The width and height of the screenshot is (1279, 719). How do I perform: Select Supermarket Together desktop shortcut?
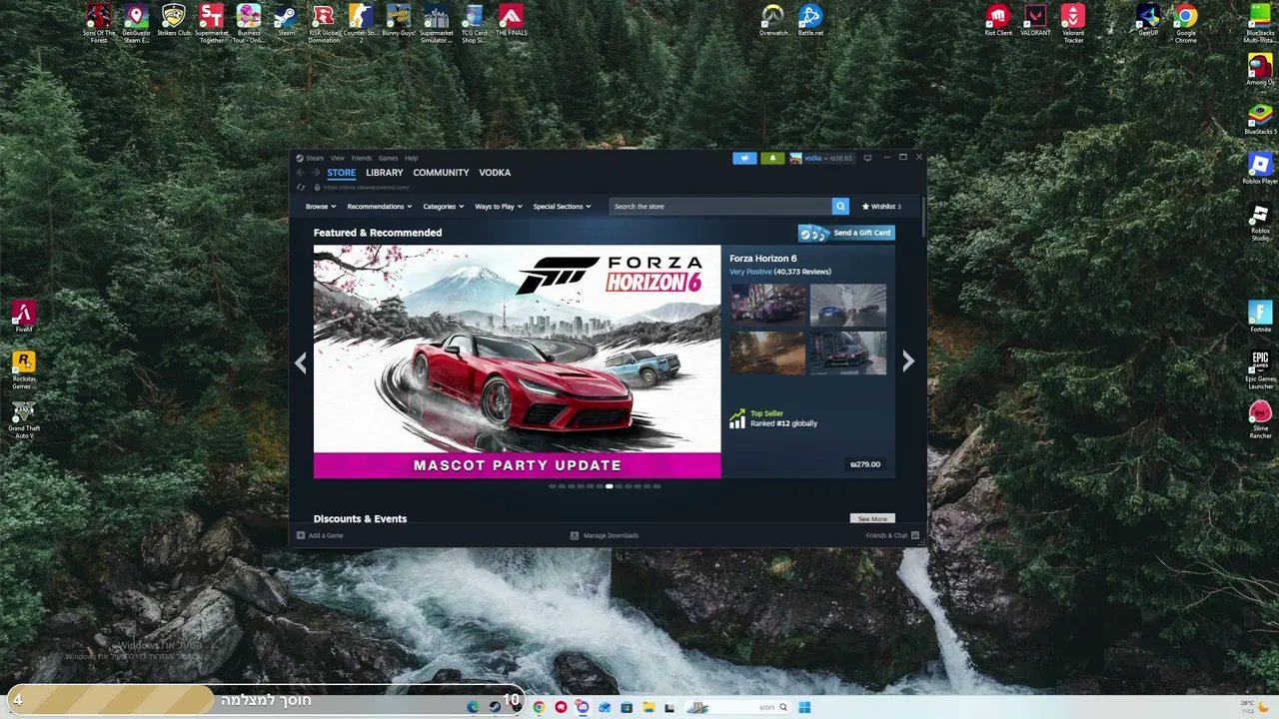pyautogui.click(x=211, y=24)
